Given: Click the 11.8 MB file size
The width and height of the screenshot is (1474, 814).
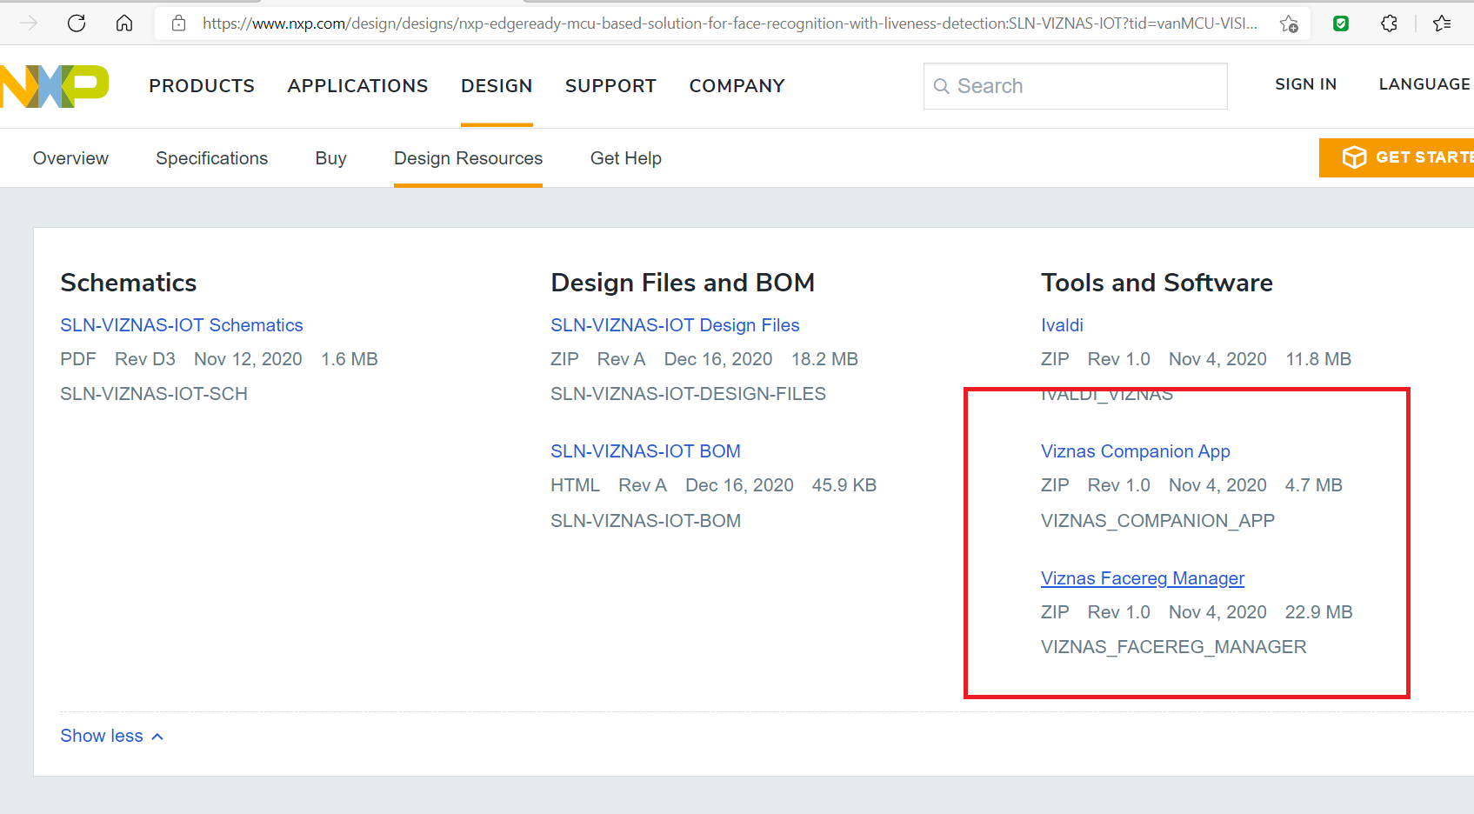Looking at the screenshot, I should coord(1318,359).
